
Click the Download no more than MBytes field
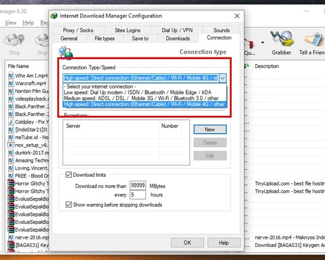pyautogui.click(x=138, y=186)
